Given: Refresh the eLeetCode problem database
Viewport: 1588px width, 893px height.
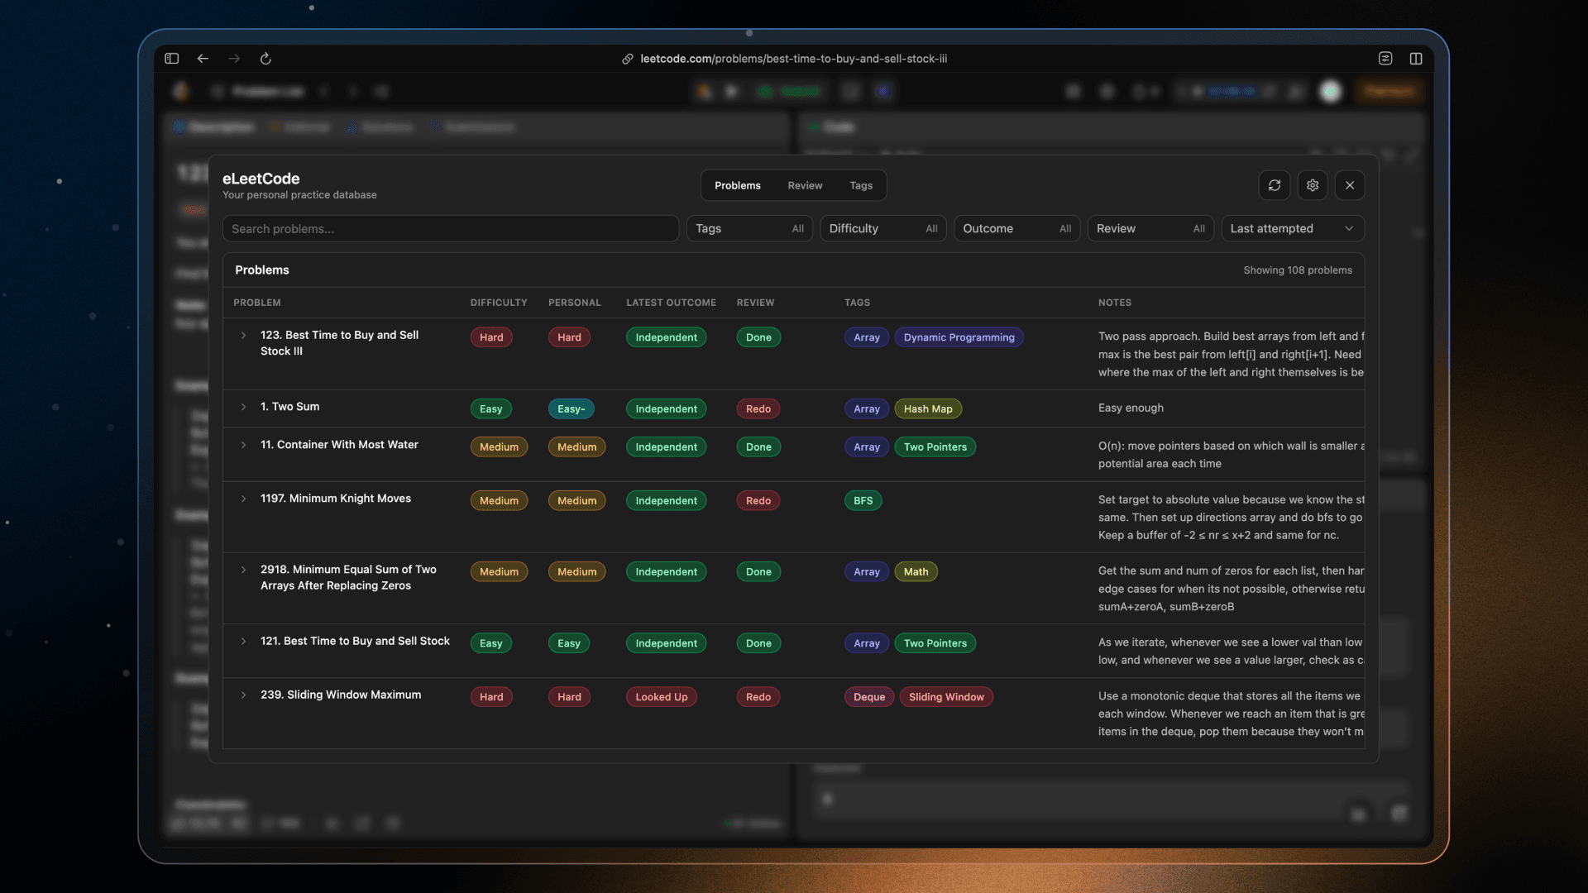Looking at the screenshot, I should [x=1275, y=185].
